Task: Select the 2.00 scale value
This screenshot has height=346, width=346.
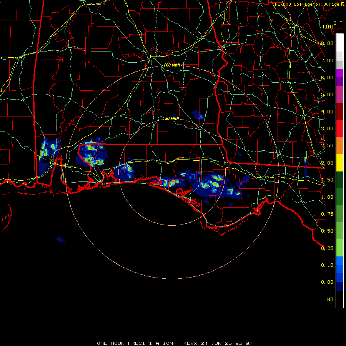Action: point(327,163)
